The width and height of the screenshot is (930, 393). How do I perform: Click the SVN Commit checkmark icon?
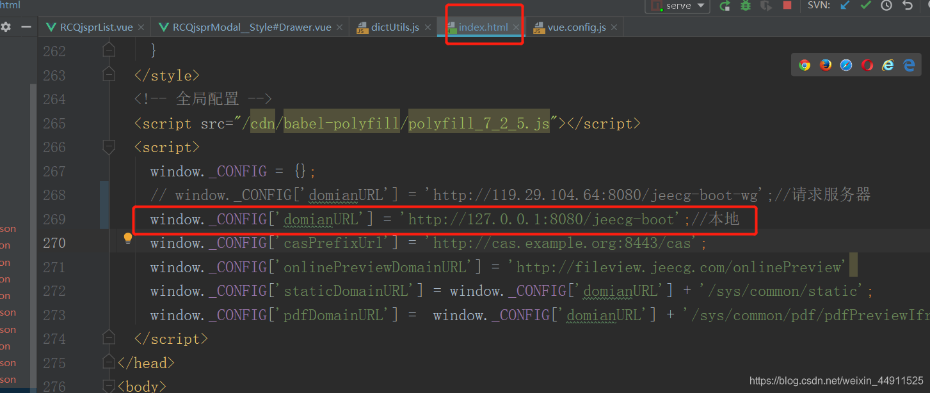pos(865,5)
